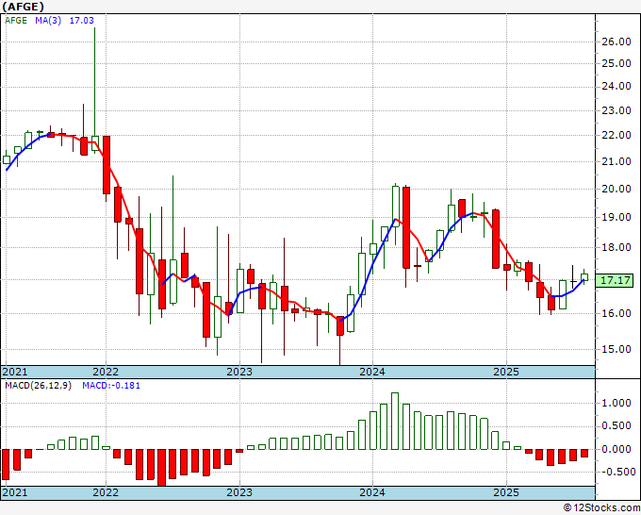Click the MA(3) indicator label
This screenshot has height=515, width=641.
[48, 21]
